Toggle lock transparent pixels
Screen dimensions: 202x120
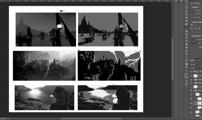[195, 72]
